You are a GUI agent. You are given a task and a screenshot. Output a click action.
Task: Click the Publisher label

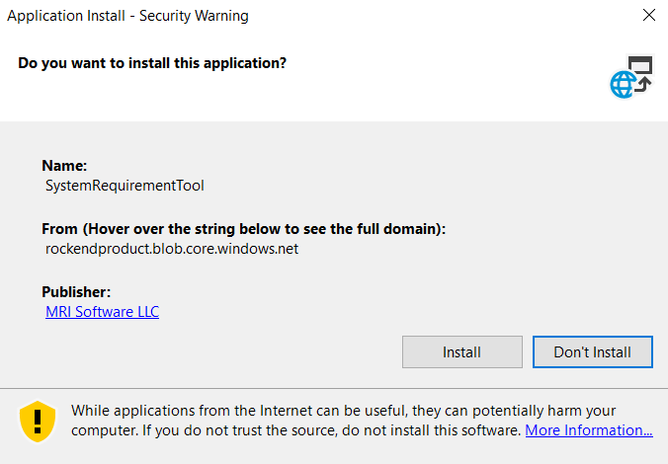[76, 292]
